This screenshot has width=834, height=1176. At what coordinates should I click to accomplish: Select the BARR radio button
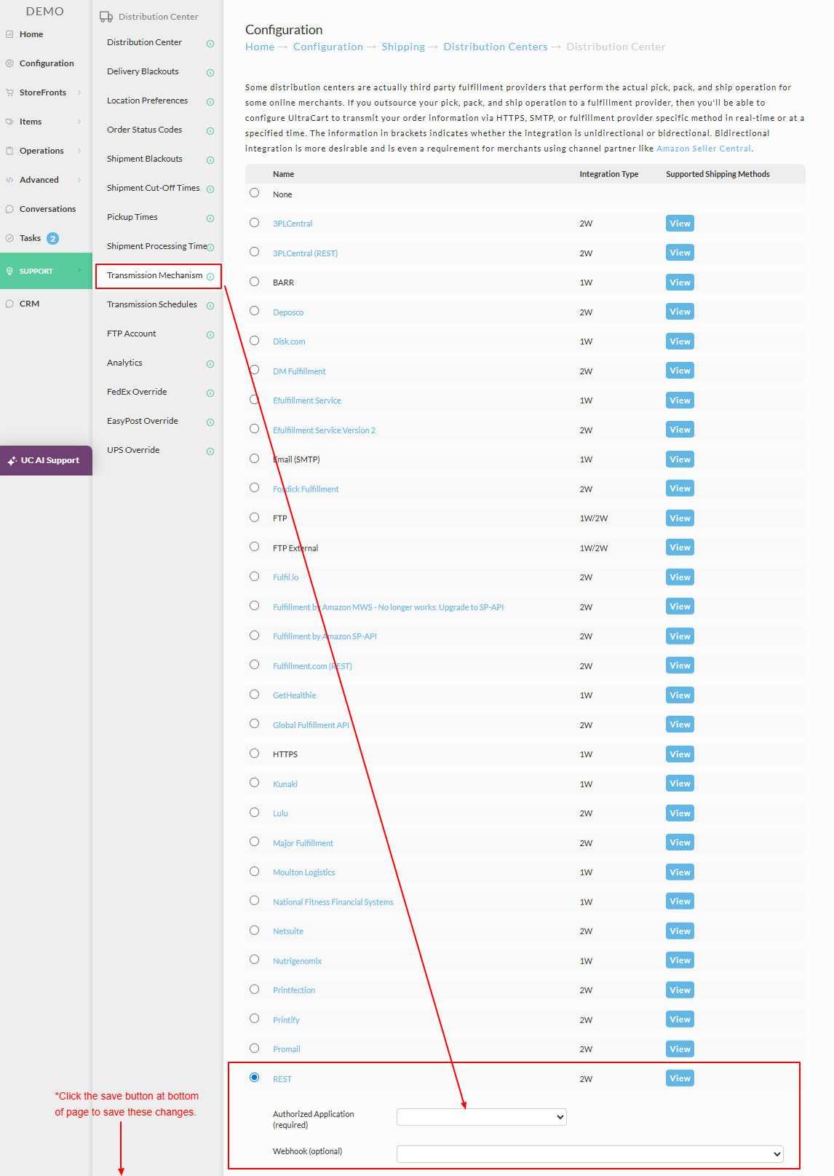click(254, 281)
